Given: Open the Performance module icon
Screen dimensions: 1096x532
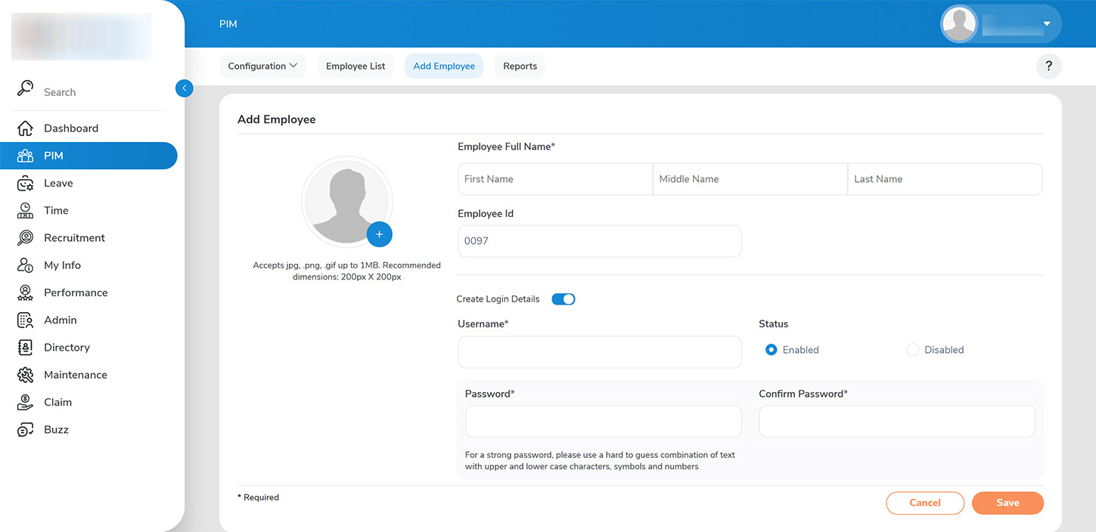Looking at the screenshot, I should click(x=25, y=292).
